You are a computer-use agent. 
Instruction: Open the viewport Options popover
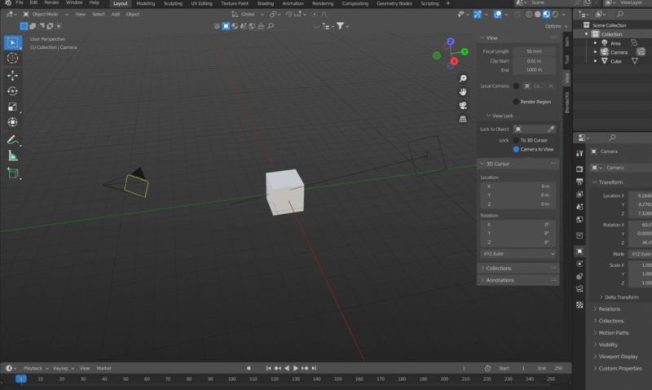(x=557, y=26)
